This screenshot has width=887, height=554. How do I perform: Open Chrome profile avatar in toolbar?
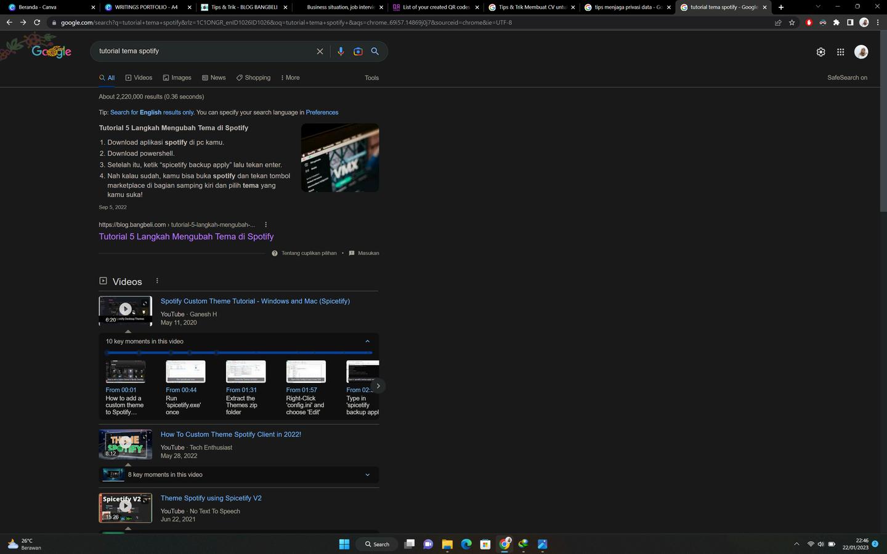[x=864, y=23]
